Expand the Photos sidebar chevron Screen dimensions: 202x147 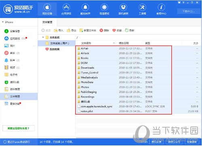click(34, 46)
